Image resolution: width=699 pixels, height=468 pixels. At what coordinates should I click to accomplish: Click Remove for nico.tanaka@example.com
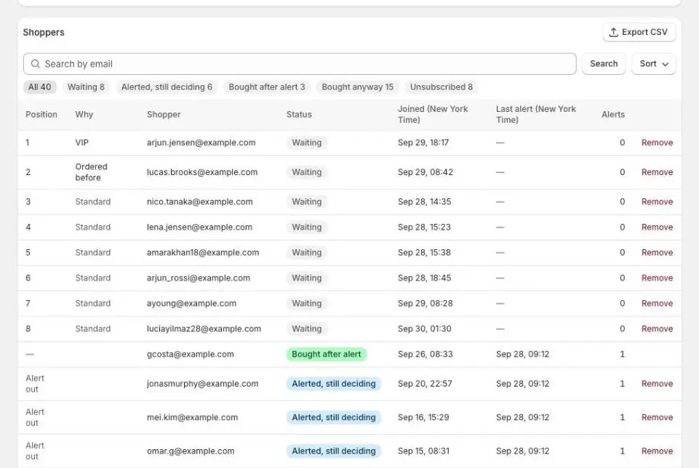657,202
